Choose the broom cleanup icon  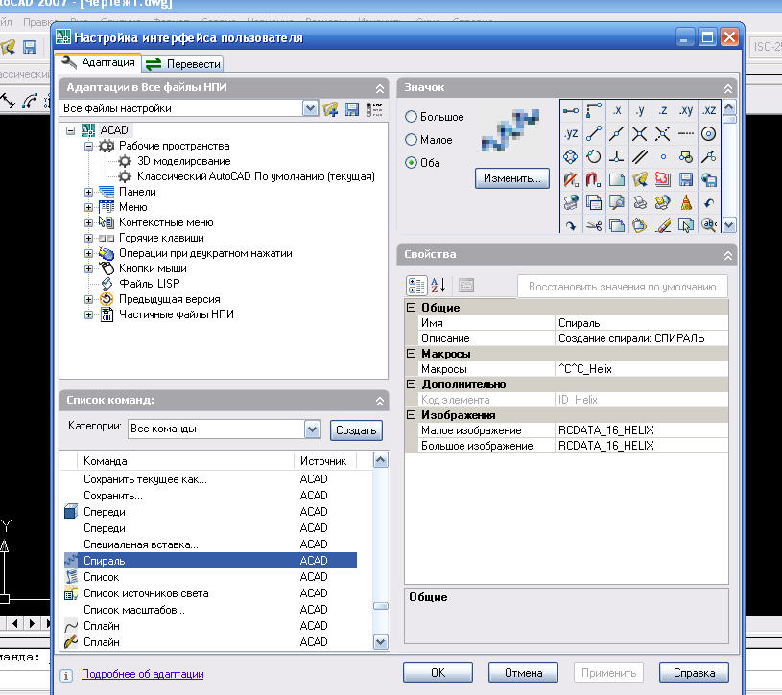coord(686,202)
